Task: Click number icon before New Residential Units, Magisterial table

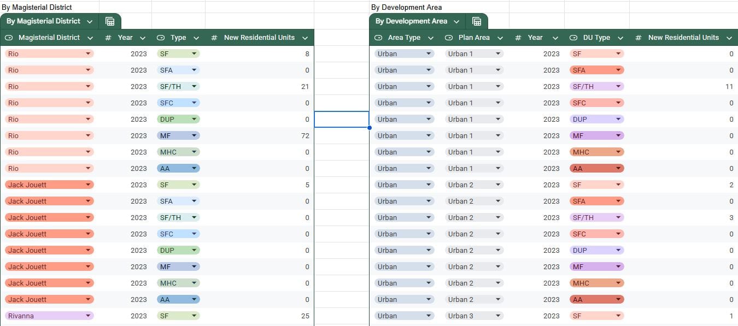Action: [214, 38]
